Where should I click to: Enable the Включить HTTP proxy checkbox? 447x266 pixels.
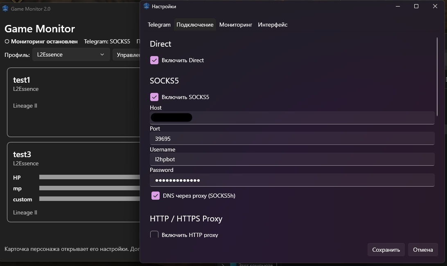pos(154,234)
